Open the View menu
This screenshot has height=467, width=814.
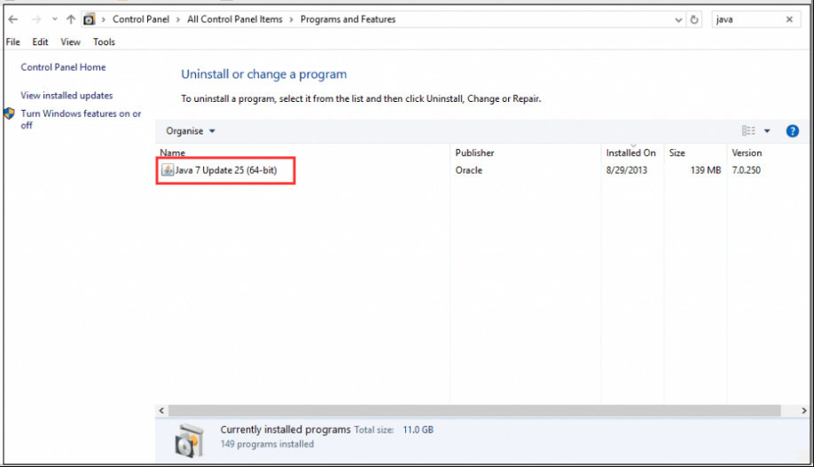click(x=71, y=42)
